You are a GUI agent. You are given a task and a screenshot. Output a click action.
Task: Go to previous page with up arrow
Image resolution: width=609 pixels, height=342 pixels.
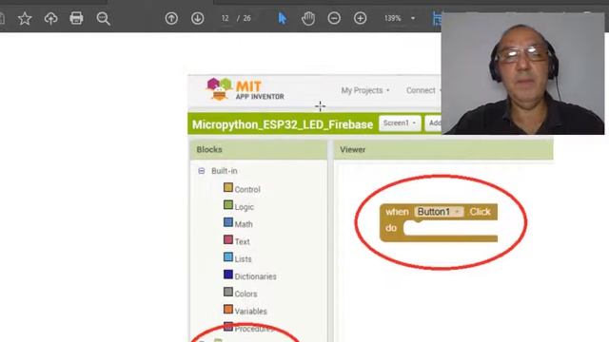(x=171, y=18)
